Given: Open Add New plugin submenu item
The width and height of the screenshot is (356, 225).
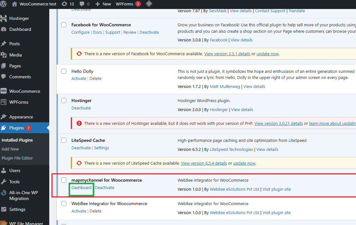Looking at the screenshot, I should (x=10, y=149).
